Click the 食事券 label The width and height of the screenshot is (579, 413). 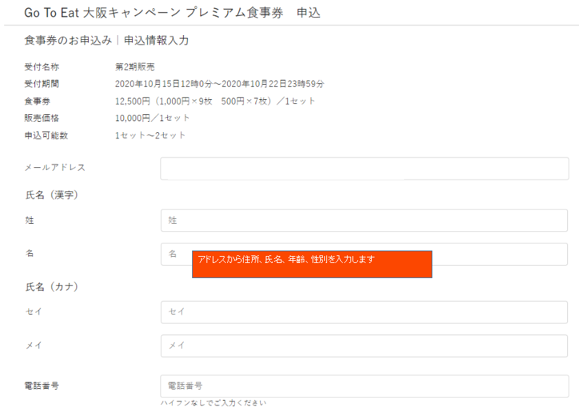click(37, 101)
